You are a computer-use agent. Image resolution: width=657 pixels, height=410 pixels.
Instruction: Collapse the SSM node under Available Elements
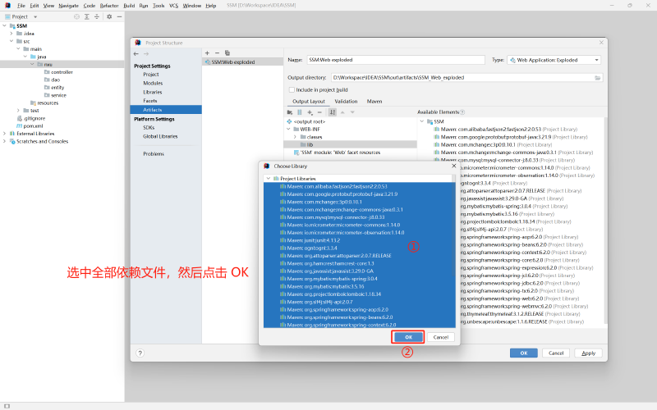tap(422, 121)
